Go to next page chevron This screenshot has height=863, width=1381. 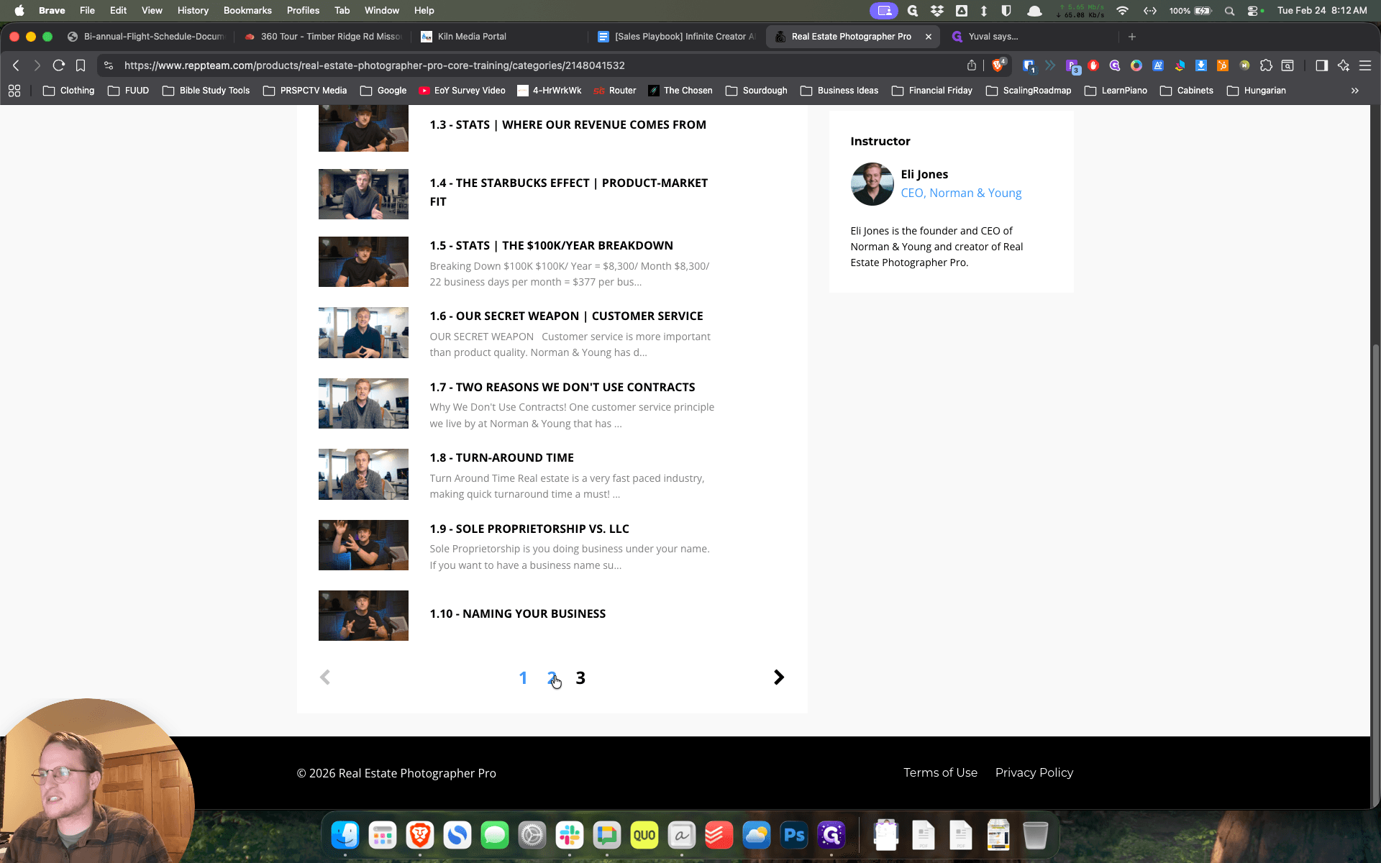click(x=778, y=677)
